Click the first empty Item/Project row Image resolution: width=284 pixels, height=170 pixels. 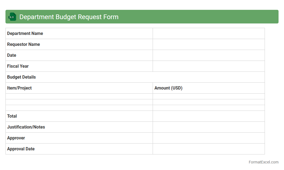tap(79, 96)
